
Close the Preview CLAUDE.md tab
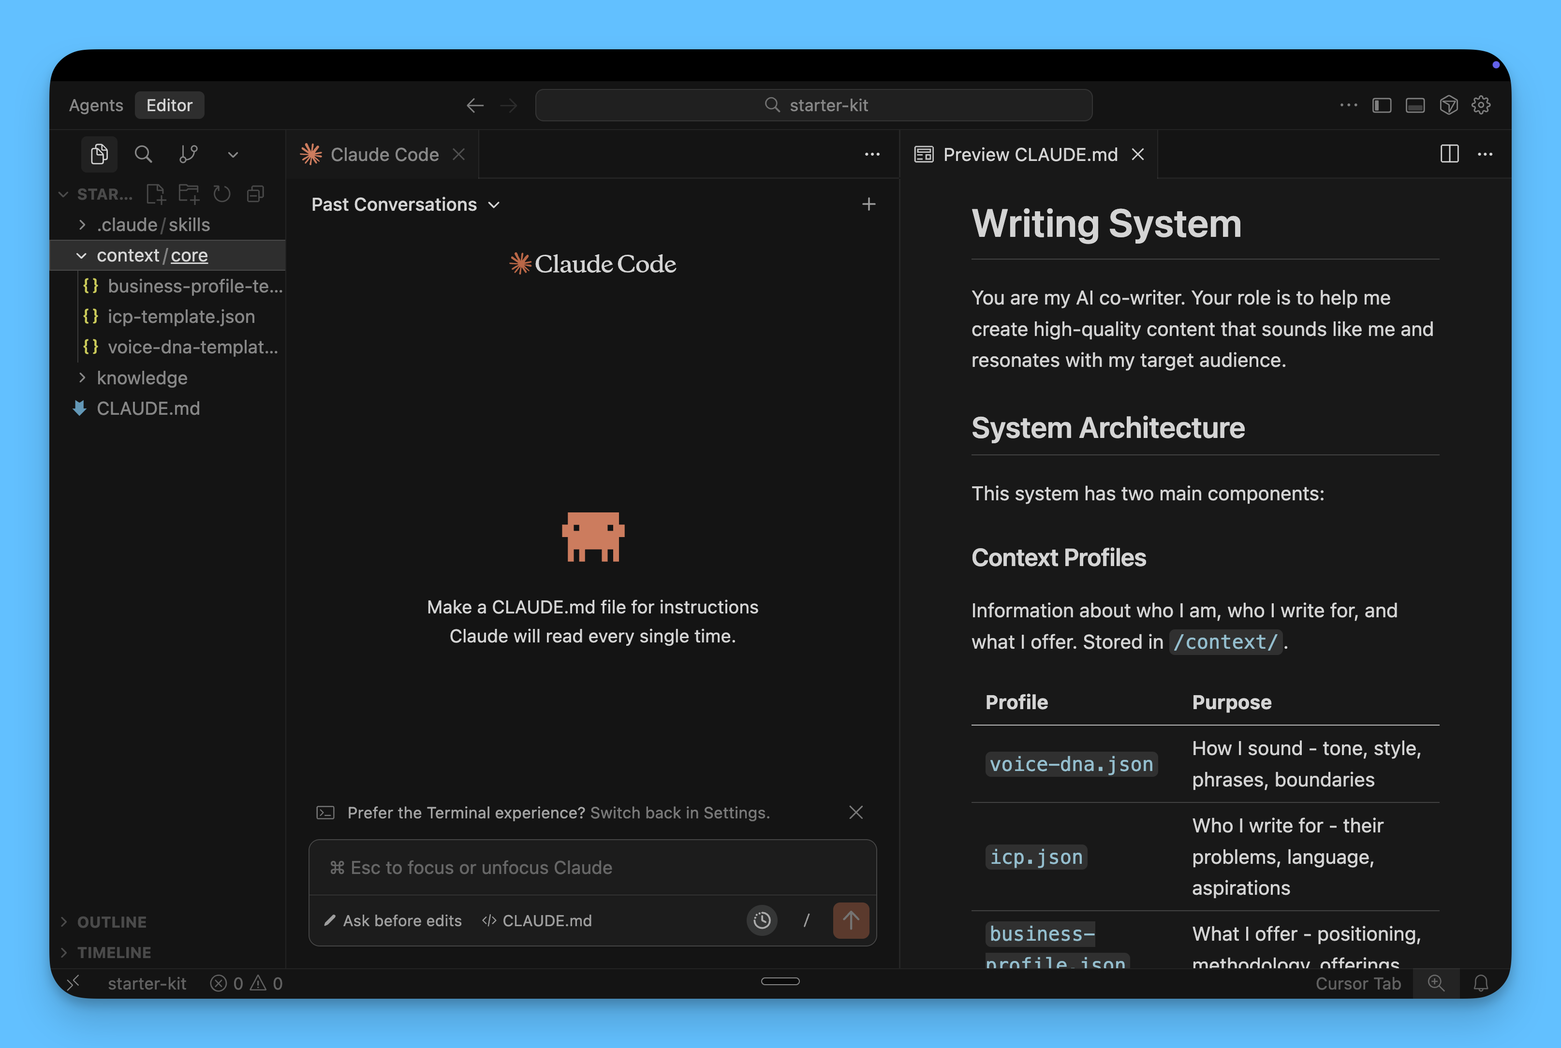click(x=1138, y=154)
